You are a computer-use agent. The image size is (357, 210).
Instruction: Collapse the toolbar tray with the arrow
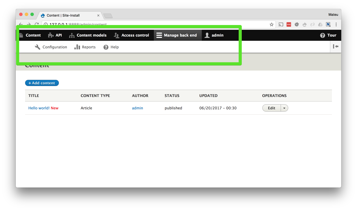(336, 47)
